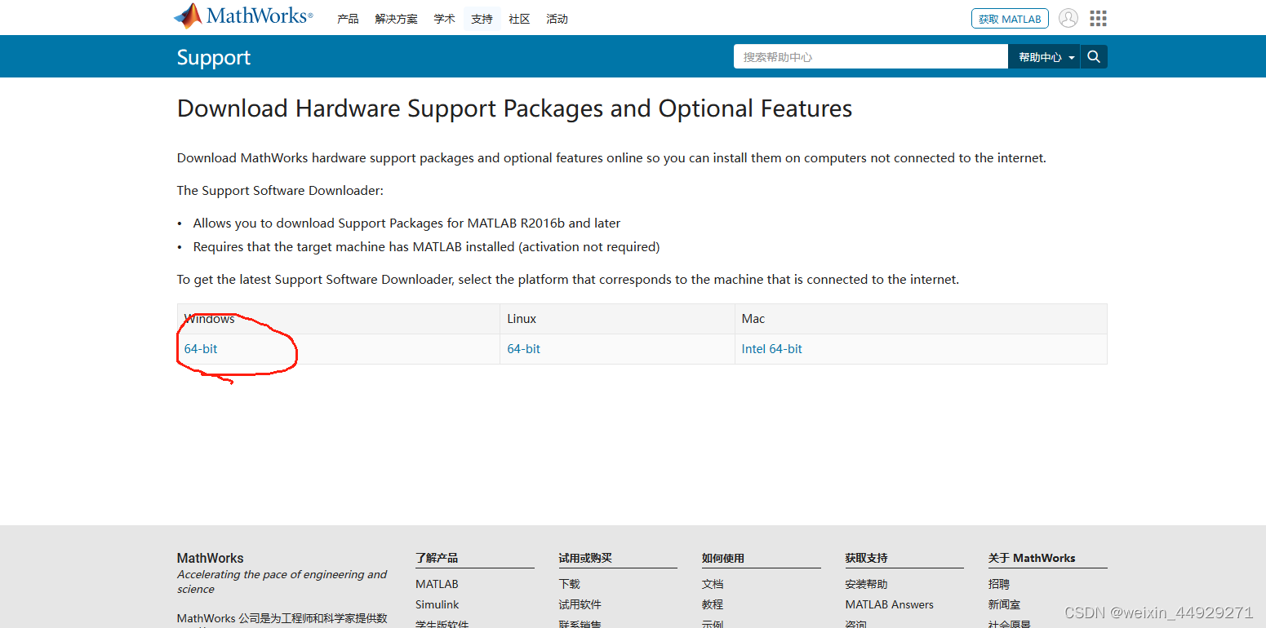Open the 安装帮助 footer link
The image size is (1266, 628).
[866, 584]
